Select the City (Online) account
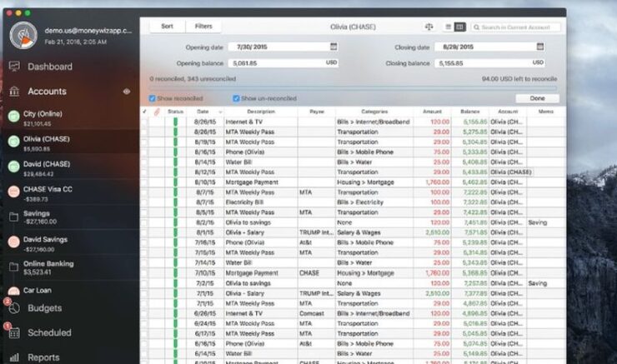617x364 pixels. click(x=71, y=117)
